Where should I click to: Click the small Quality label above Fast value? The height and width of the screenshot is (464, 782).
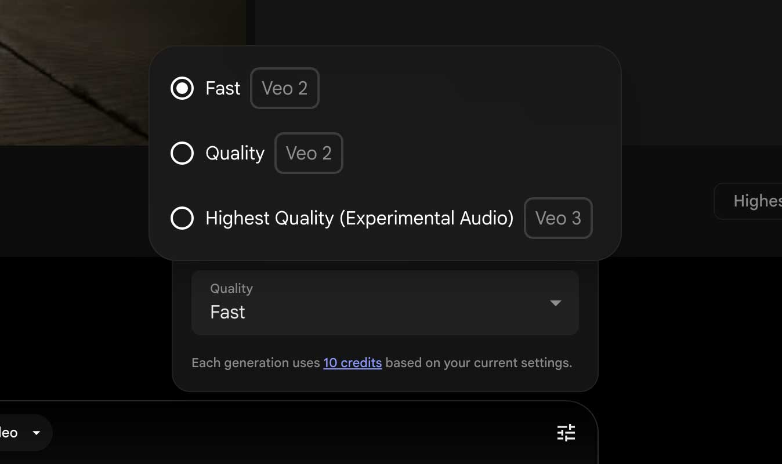(x=231, y=288)
